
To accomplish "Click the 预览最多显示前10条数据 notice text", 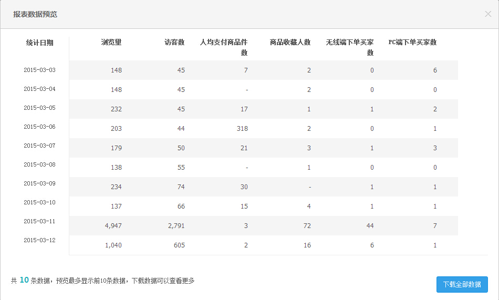I will pos(91,281).
